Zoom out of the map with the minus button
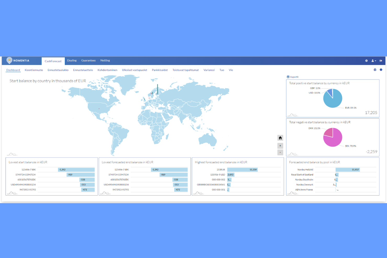This screenshot has height=258, width=387. point(280,152)
